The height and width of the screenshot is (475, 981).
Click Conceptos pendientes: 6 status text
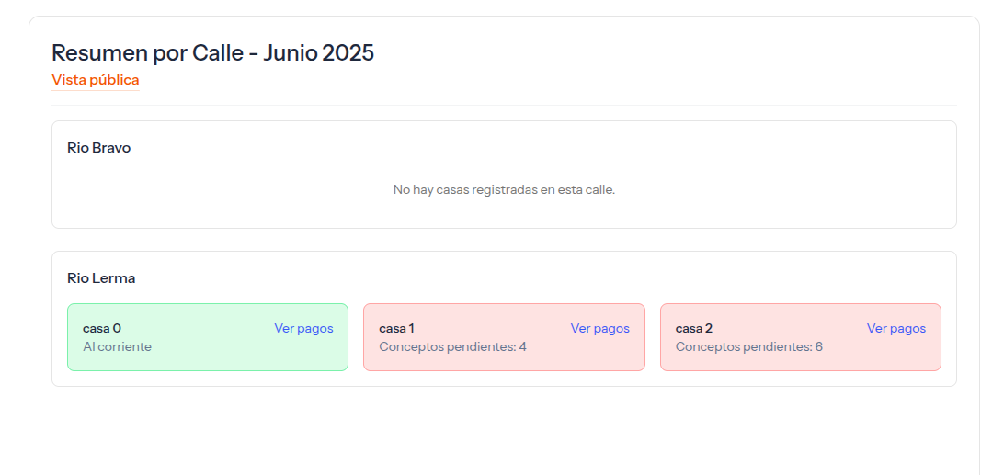pos(748,346)
